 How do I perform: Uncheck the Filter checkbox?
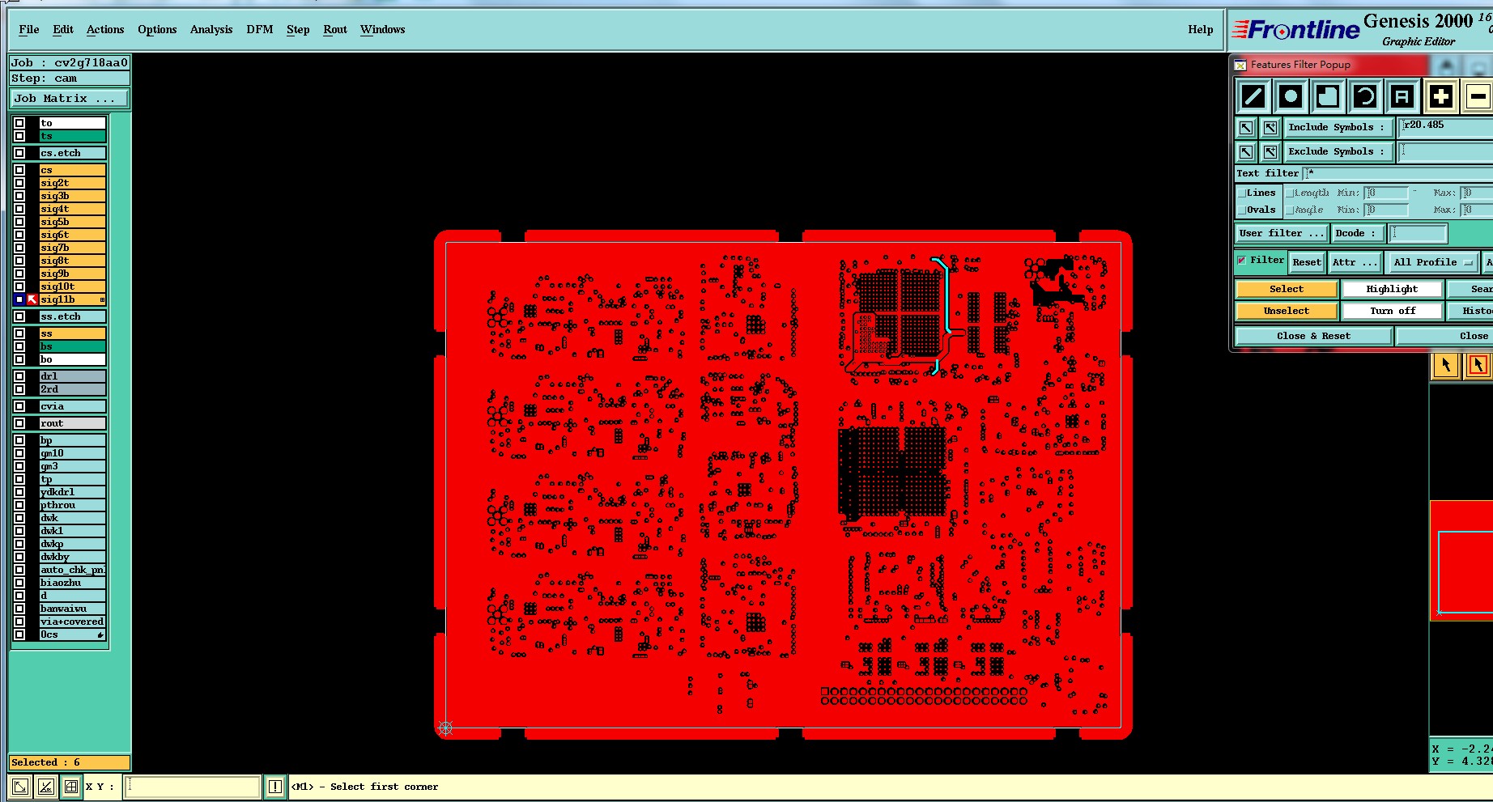[x=1242, y=261]
